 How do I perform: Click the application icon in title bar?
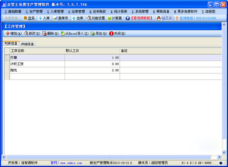(x=4, y=5)
